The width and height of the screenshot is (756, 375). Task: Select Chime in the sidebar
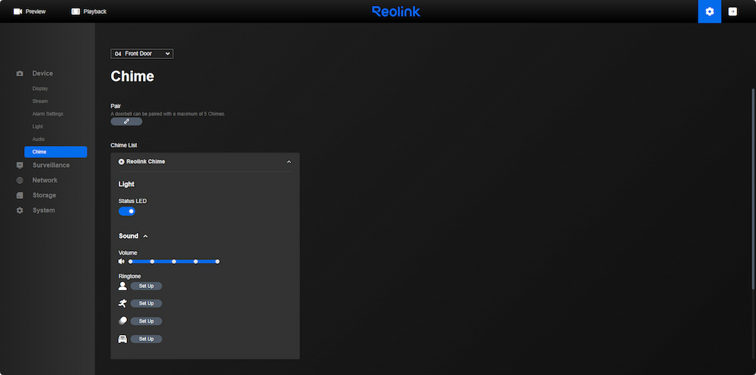pyautogui.click(x=55, y=152)
